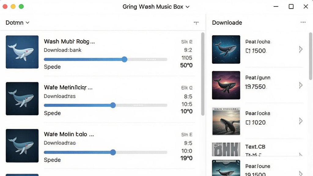Image resolution: width=313 pixels, height=176 pixels.
Task: Open the three-dots menu beside Downloade
Action: point(303,22)
